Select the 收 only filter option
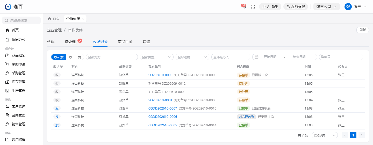The width and height of the screenshot is (373, 145). click(x=71, y=57)
